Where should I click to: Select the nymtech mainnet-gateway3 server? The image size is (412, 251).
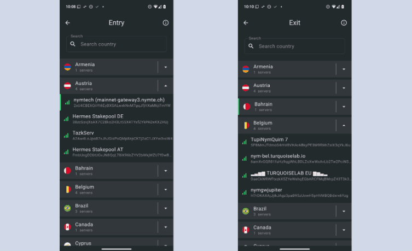tap(117, 102)
